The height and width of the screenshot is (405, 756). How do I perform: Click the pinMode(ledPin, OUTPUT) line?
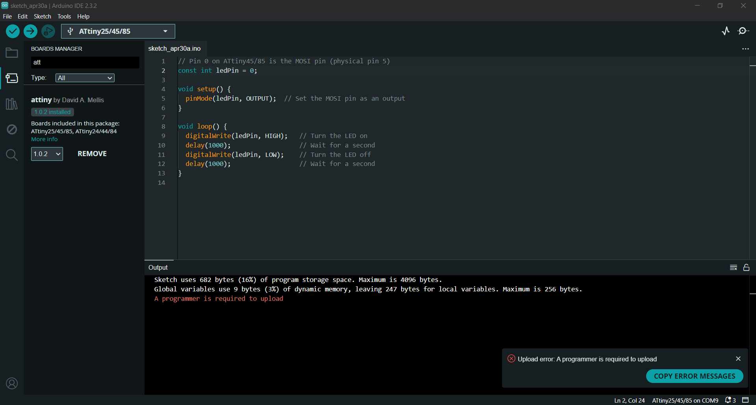pos(231,98)
